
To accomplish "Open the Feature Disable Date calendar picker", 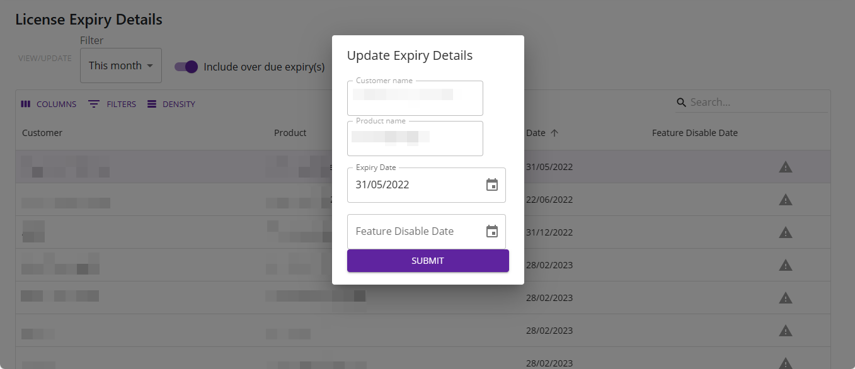I will 492,232.
